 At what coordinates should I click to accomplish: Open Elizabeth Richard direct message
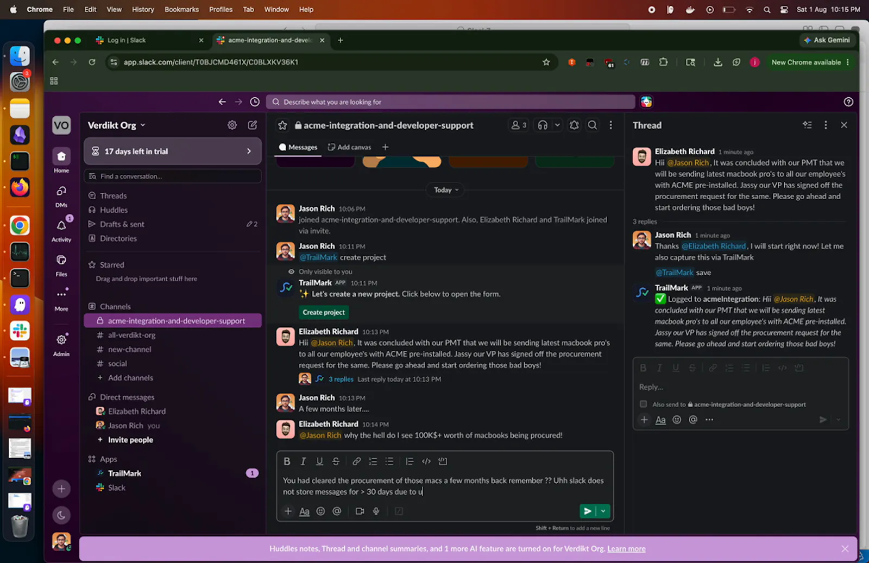point(173,412)
